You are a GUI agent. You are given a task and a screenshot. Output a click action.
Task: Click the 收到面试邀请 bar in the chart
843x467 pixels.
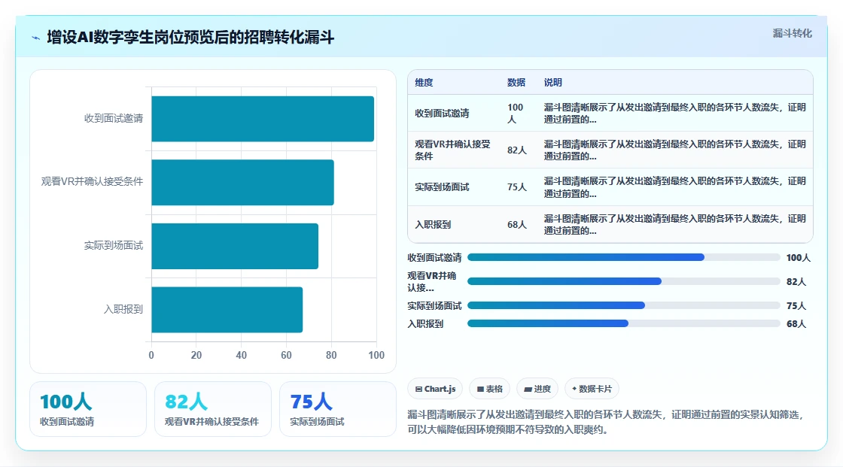[263, 119]
